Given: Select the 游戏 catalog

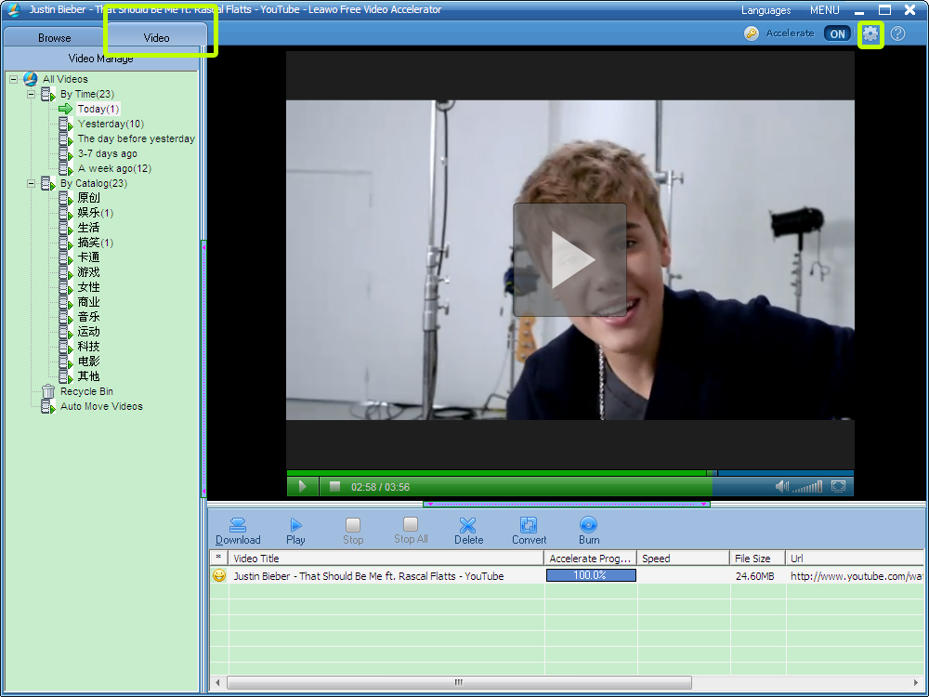Looking at the screenshot, I should (89, 272).
